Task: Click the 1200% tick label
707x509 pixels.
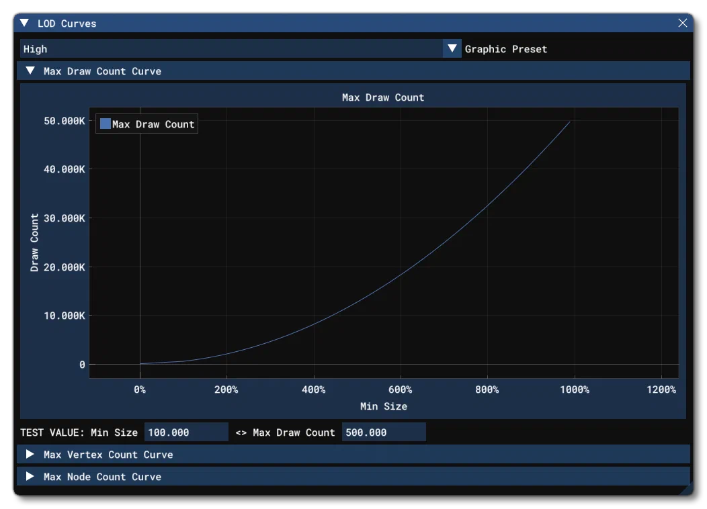Action: [x=661, y=389]
